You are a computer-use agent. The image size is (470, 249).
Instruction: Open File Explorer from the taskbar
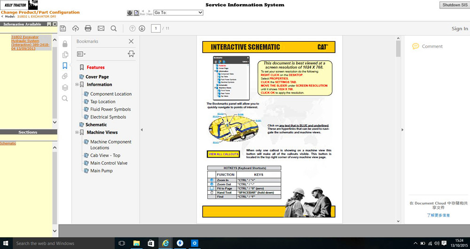pos(136,243)
